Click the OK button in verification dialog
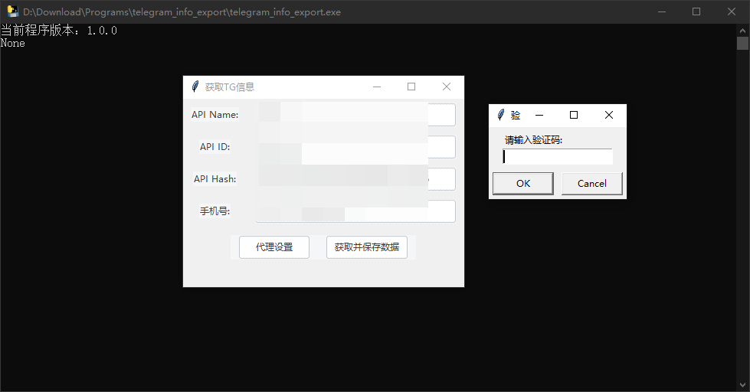Image resolution: width=750 pixels, height=392 pixels. [522, 184]
